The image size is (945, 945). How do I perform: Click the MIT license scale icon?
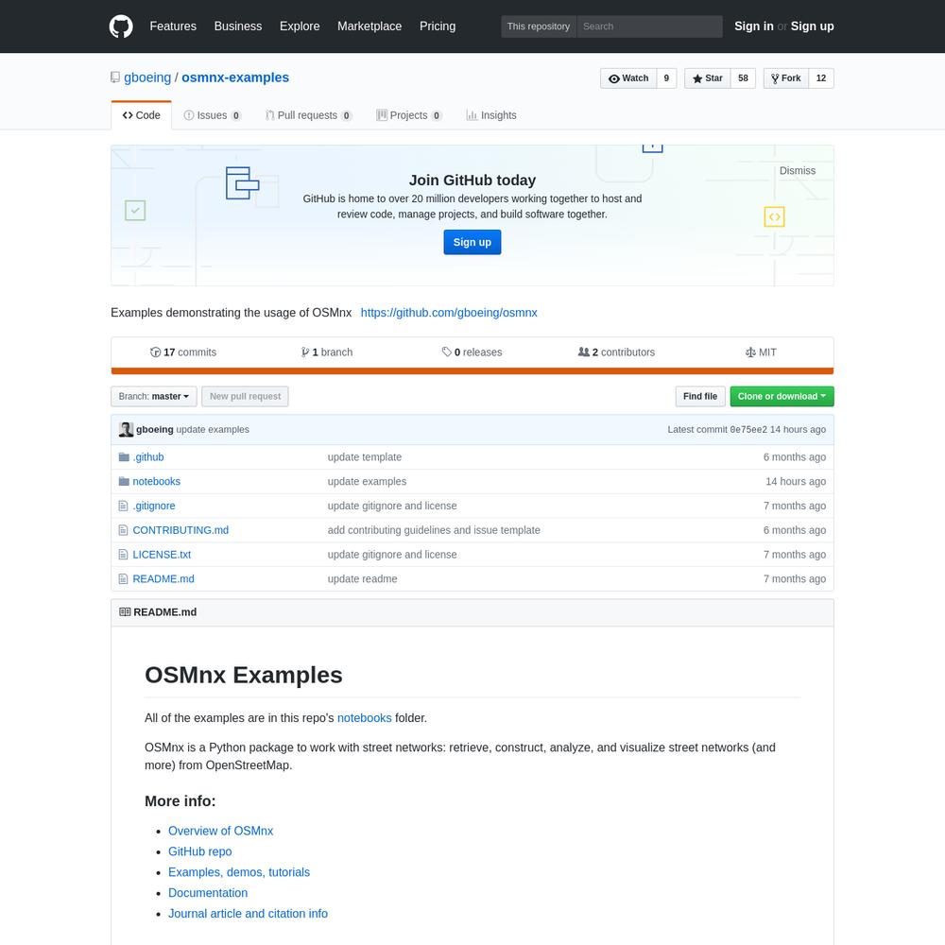tap(750, 352)
